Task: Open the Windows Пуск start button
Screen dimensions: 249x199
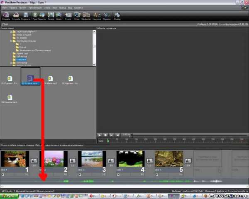Action: [9, 196]
